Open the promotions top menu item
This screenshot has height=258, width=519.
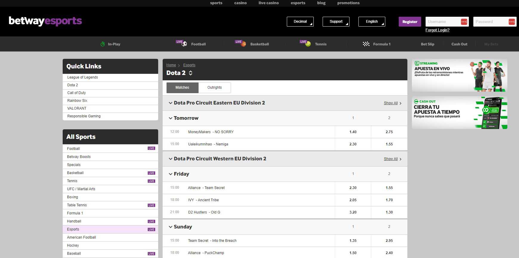(348, 3)
